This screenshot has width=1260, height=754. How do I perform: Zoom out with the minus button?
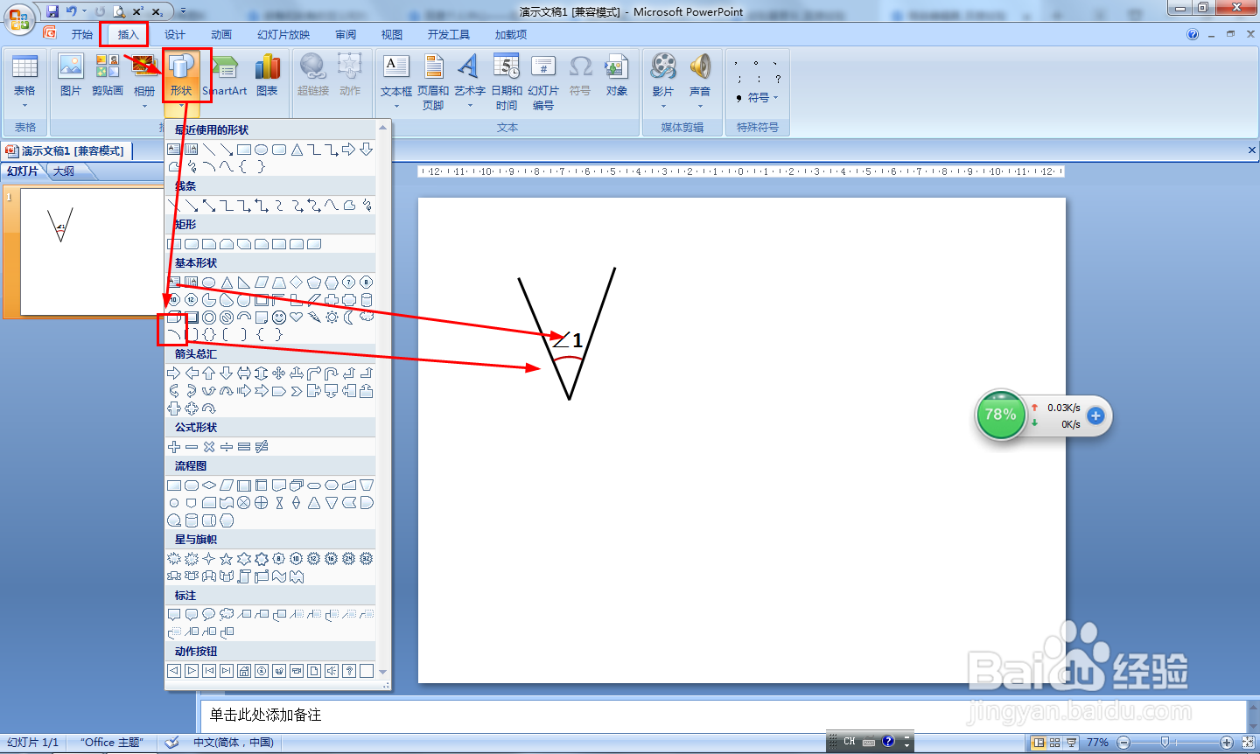pos(1123,742)
